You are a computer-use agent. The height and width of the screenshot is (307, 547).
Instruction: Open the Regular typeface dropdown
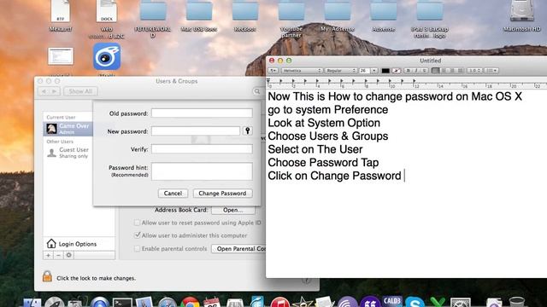click(x=341, y=71)
